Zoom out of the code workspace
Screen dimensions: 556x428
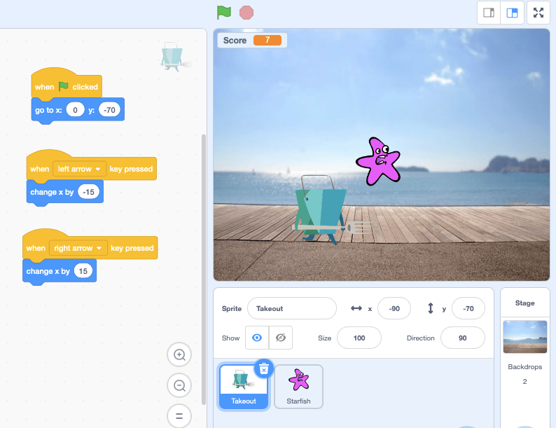click(x=179, y=385)
